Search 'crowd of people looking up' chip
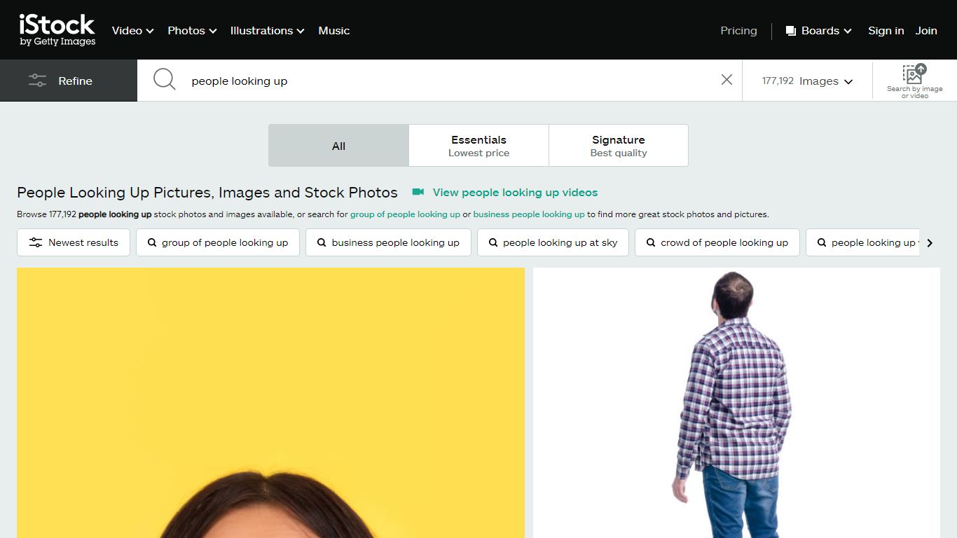The height and width of the screenshot is (538, 957). [717, 242]
